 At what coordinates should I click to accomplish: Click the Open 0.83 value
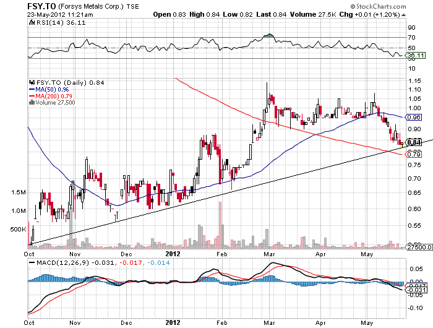point(169,14)
